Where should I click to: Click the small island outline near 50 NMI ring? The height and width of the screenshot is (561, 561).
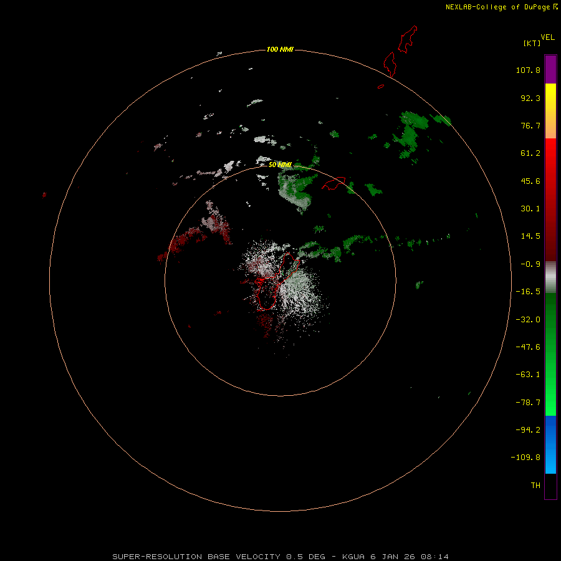(333, 183)
